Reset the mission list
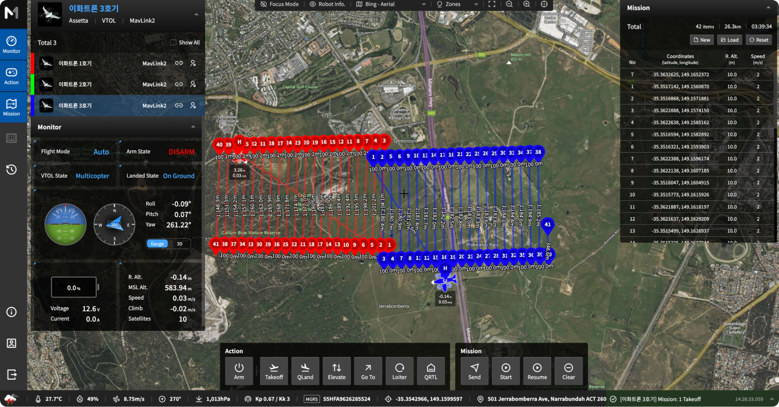Screen dimensions: 779x407 759,40
